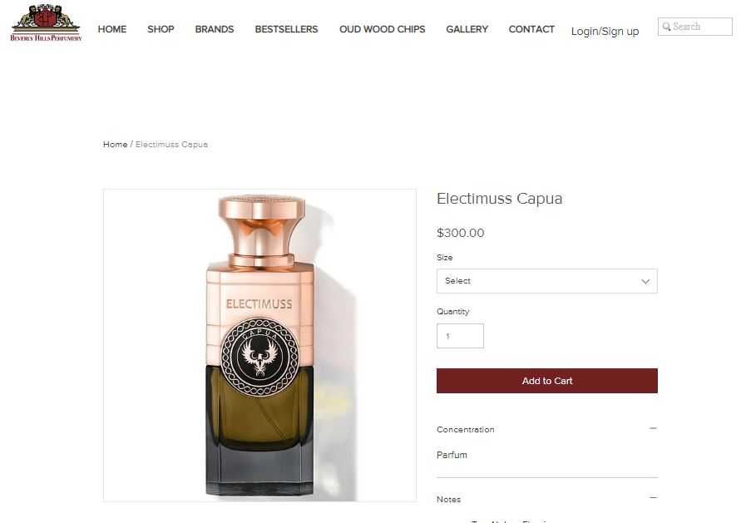Focus the Quantity input field

pos(460,336)
